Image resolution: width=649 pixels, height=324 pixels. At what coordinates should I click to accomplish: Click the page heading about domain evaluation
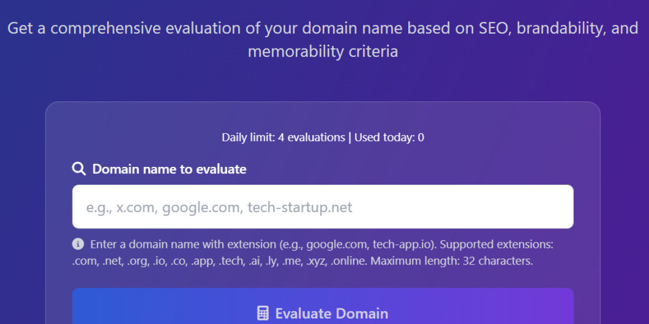click(x=323, y=39)
